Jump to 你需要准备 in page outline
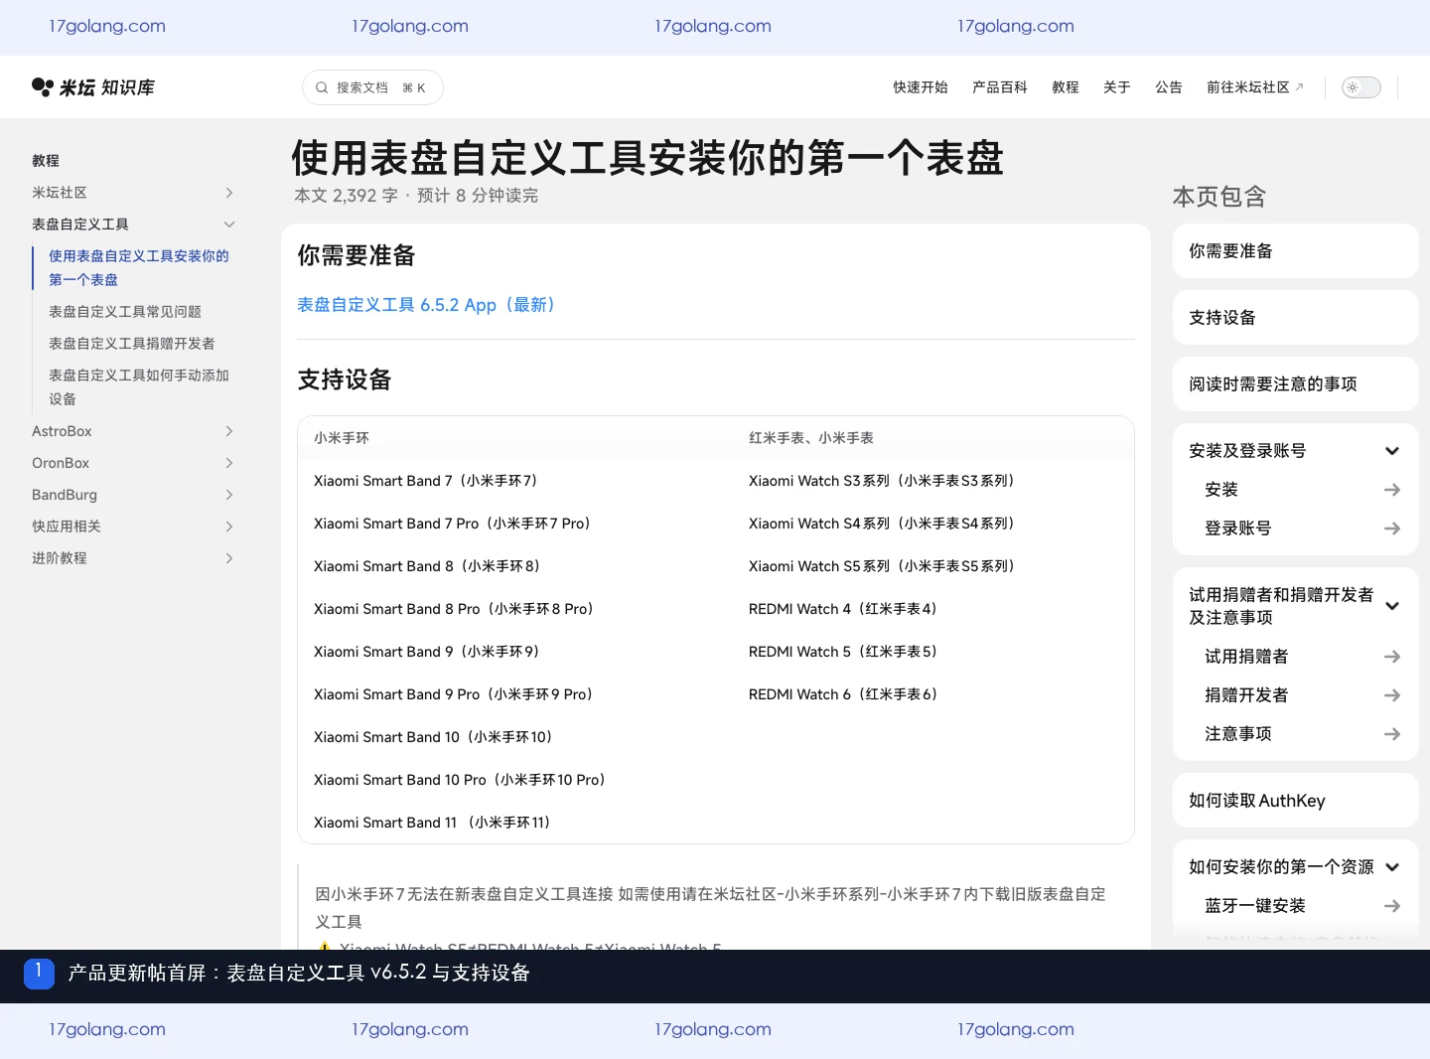 (1295, 251)
